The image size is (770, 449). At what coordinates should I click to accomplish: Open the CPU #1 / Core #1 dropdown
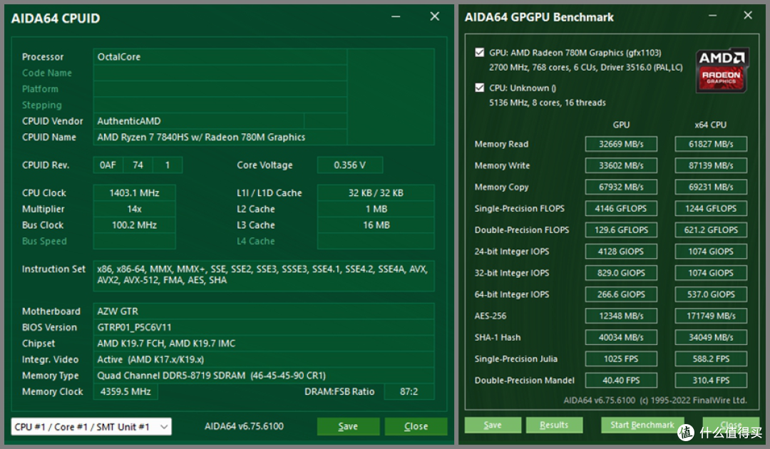(x=91, y=426)
